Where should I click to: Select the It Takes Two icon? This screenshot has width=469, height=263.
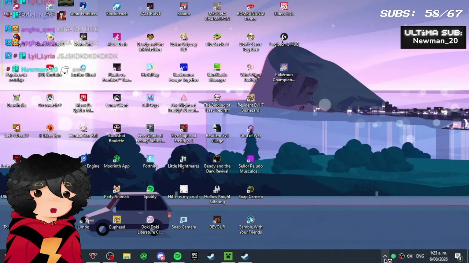[x=50, y=131]
